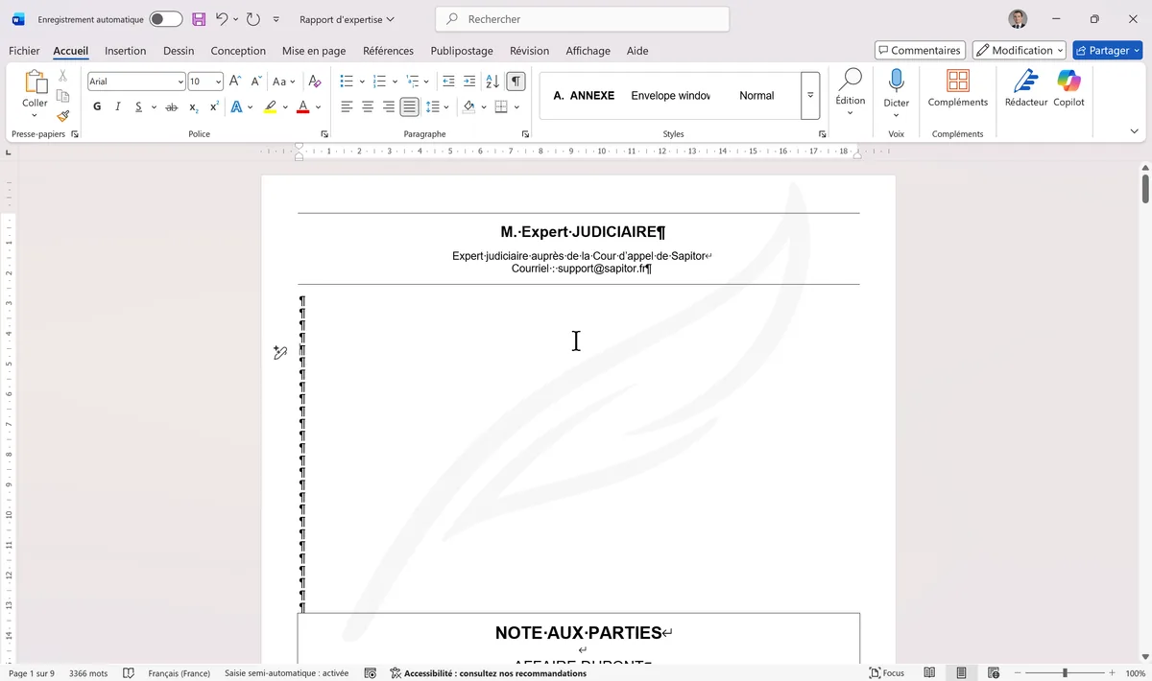Image resolution: width=1152 pixels, height=681 pixels.
Task: Adjust the zoom slider
Action: tap(1066, 672)
